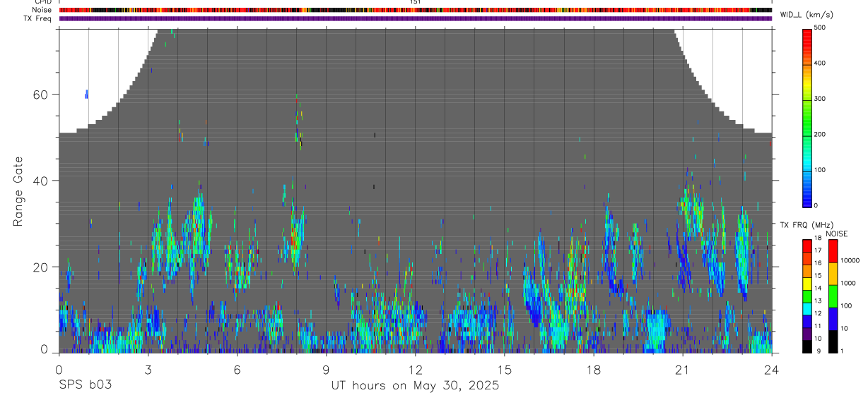Click x-axis tick label '0'

pos(59,370)
